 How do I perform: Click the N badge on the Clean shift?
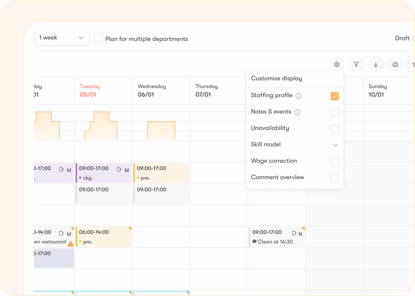click(300, 233)
